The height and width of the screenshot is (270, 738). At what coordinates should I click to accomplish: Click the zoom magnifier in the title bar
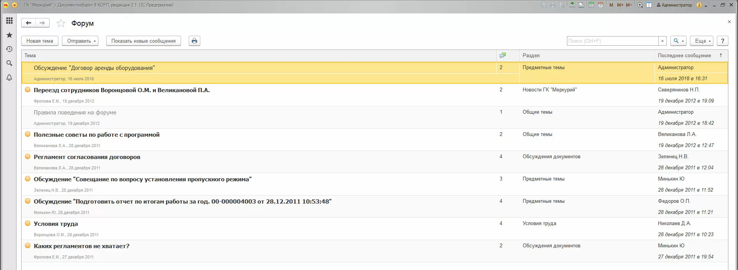click(640, 5)
